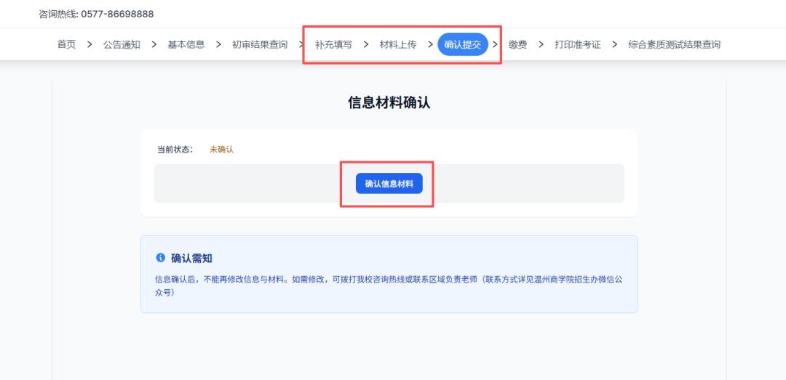
Task: Navigate to the 材料上传 step
Action: point(398,44)
